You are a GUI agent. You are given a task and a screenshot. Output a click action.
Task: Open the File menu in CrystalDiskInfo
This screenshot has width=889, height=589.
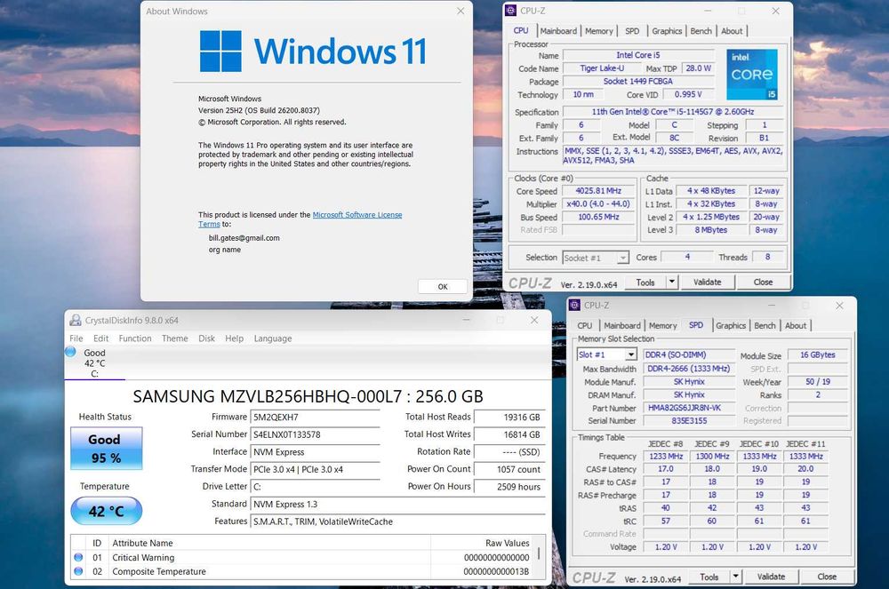tap(76, 338)
